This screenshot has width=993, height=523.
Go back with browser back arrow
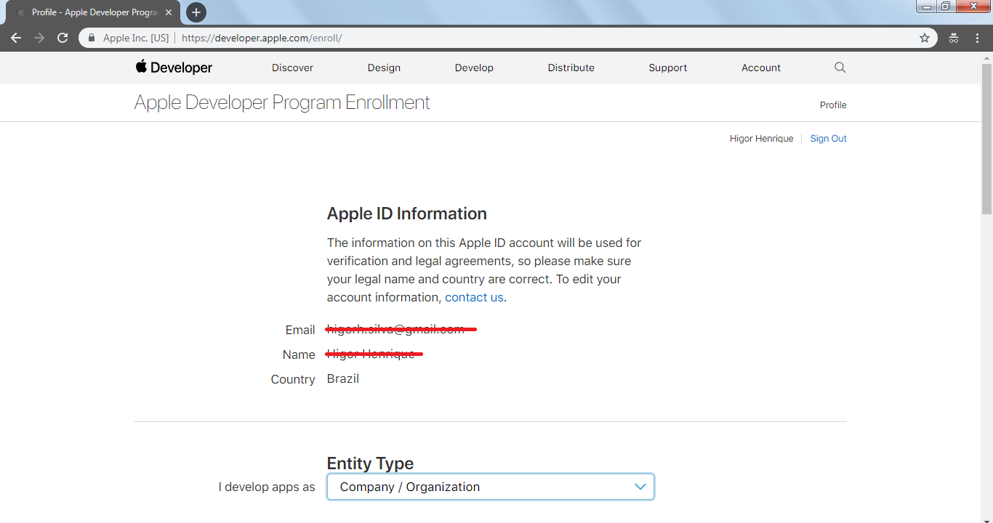(16, 38)
